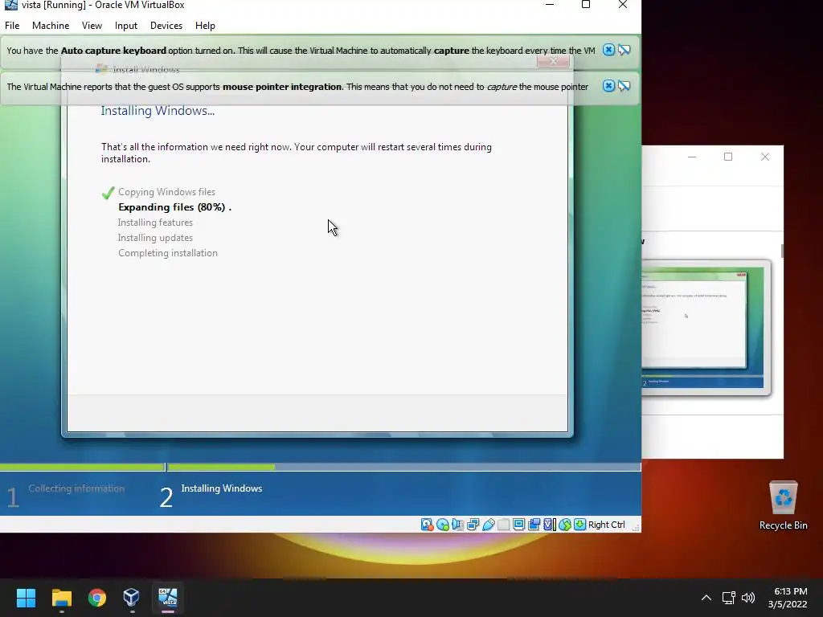The width and height of the screenshot is (823, 617).
Task: Click the Installing features text
Action: pos(155,223)
